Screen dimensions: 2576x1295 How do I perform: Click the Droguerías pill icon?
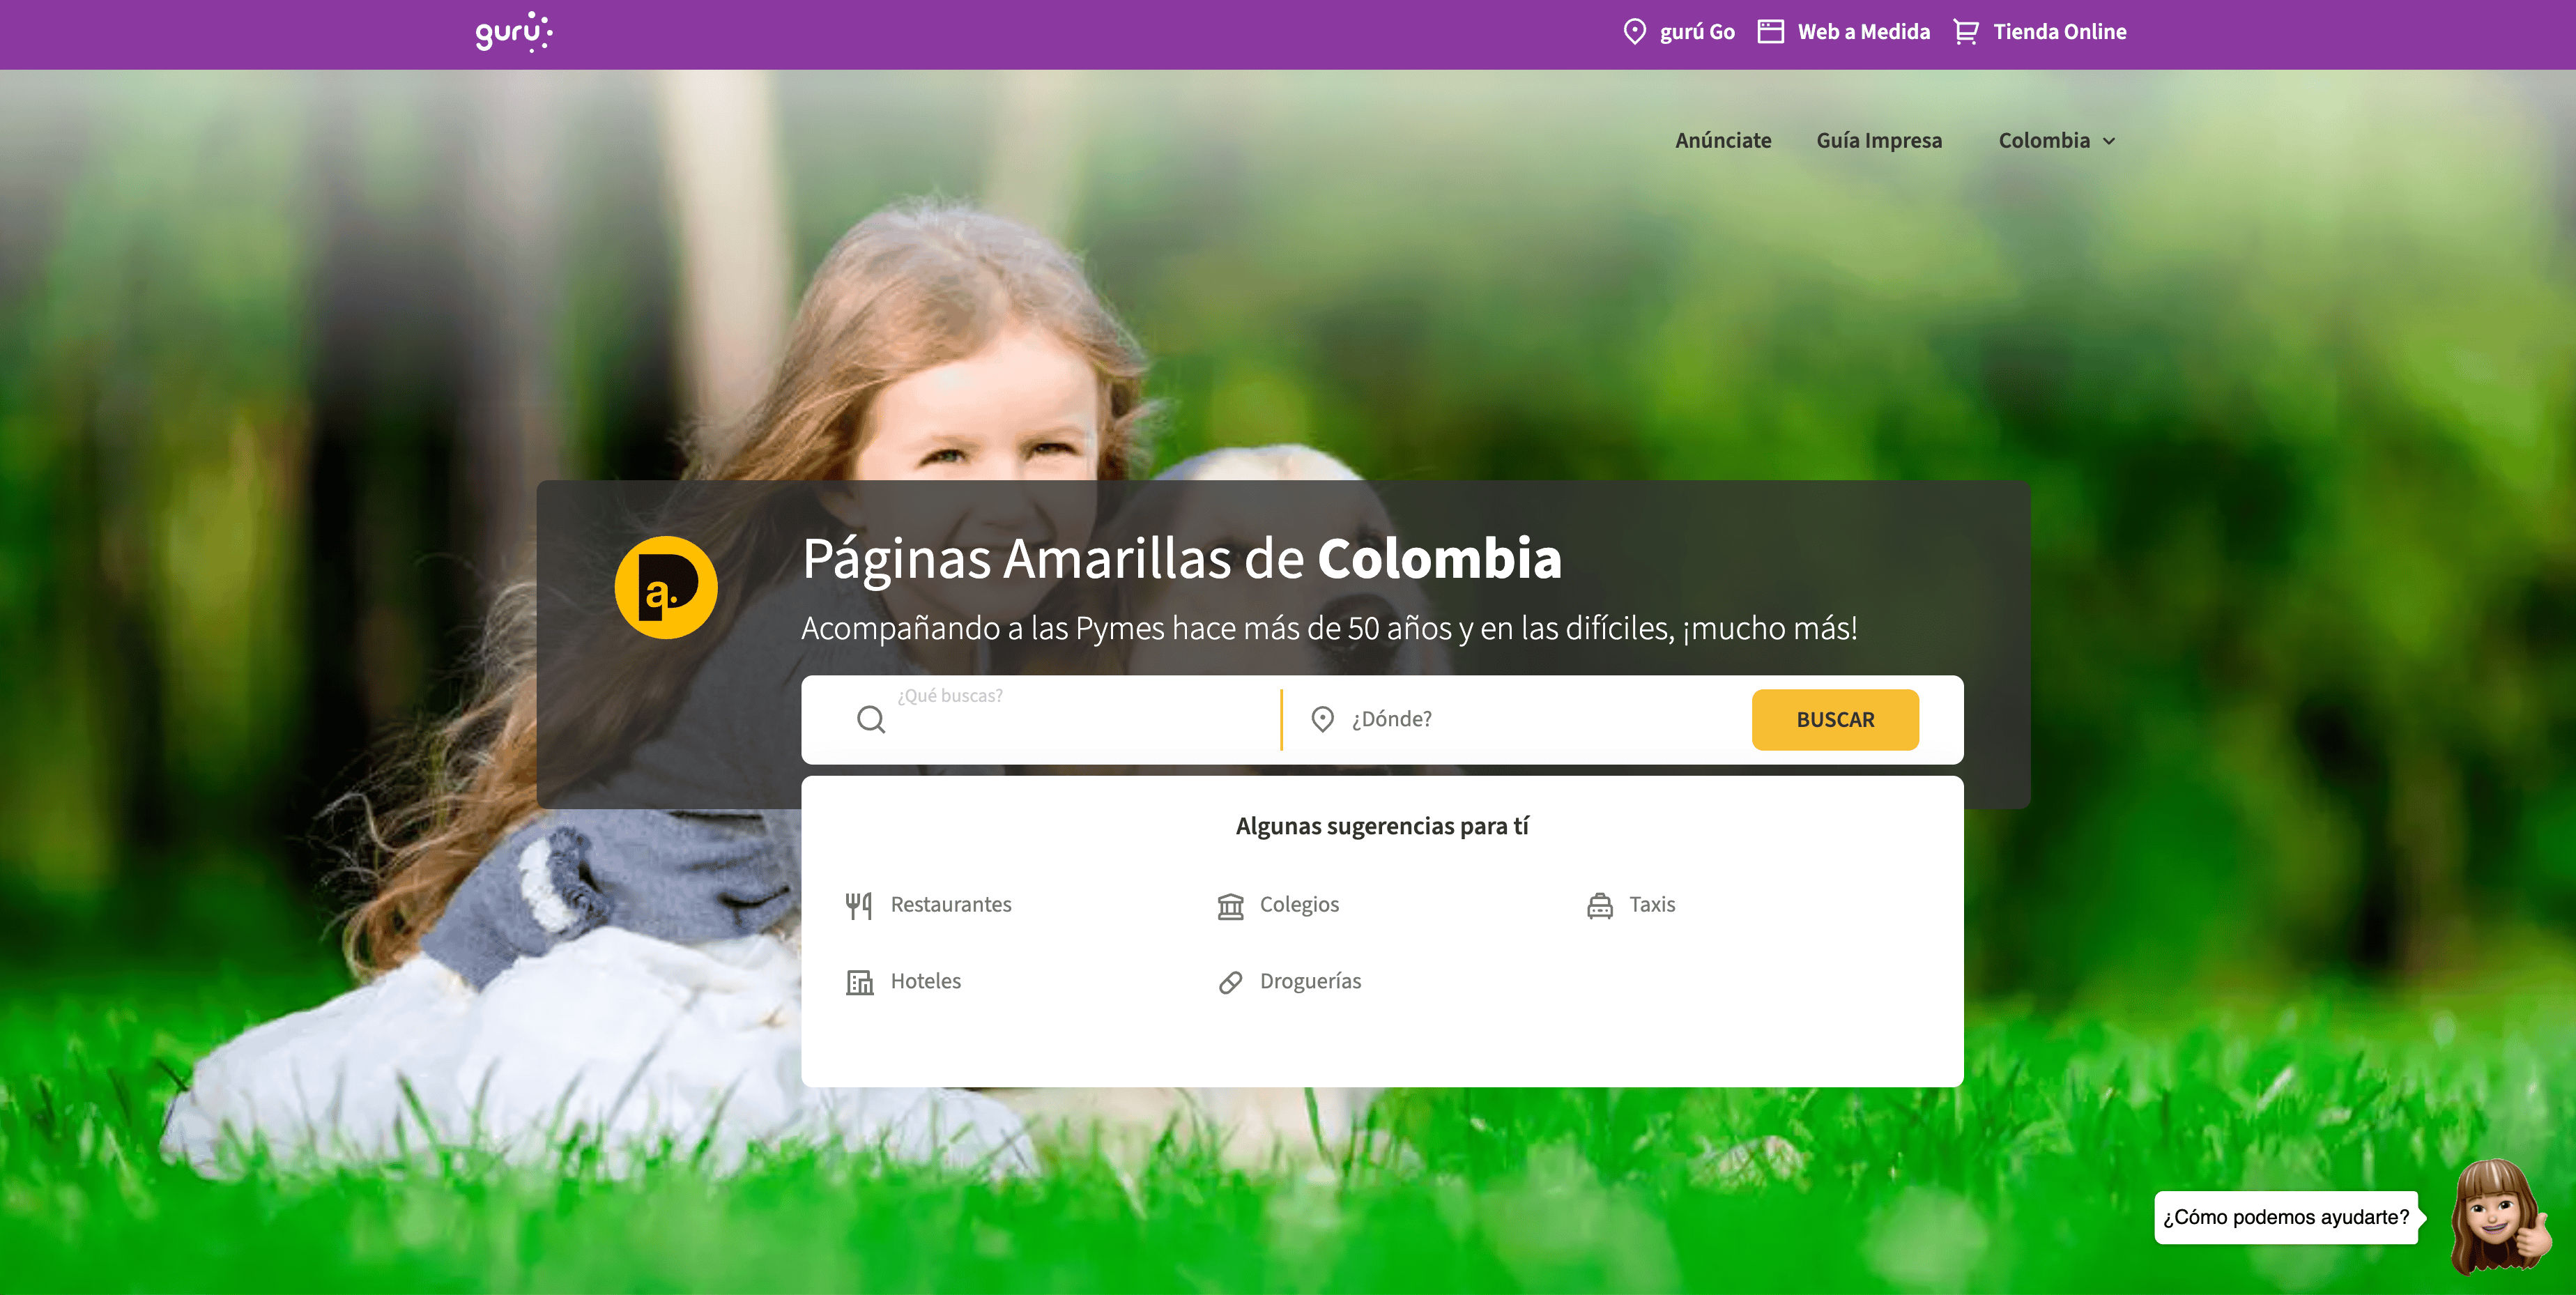(1230, 982)
